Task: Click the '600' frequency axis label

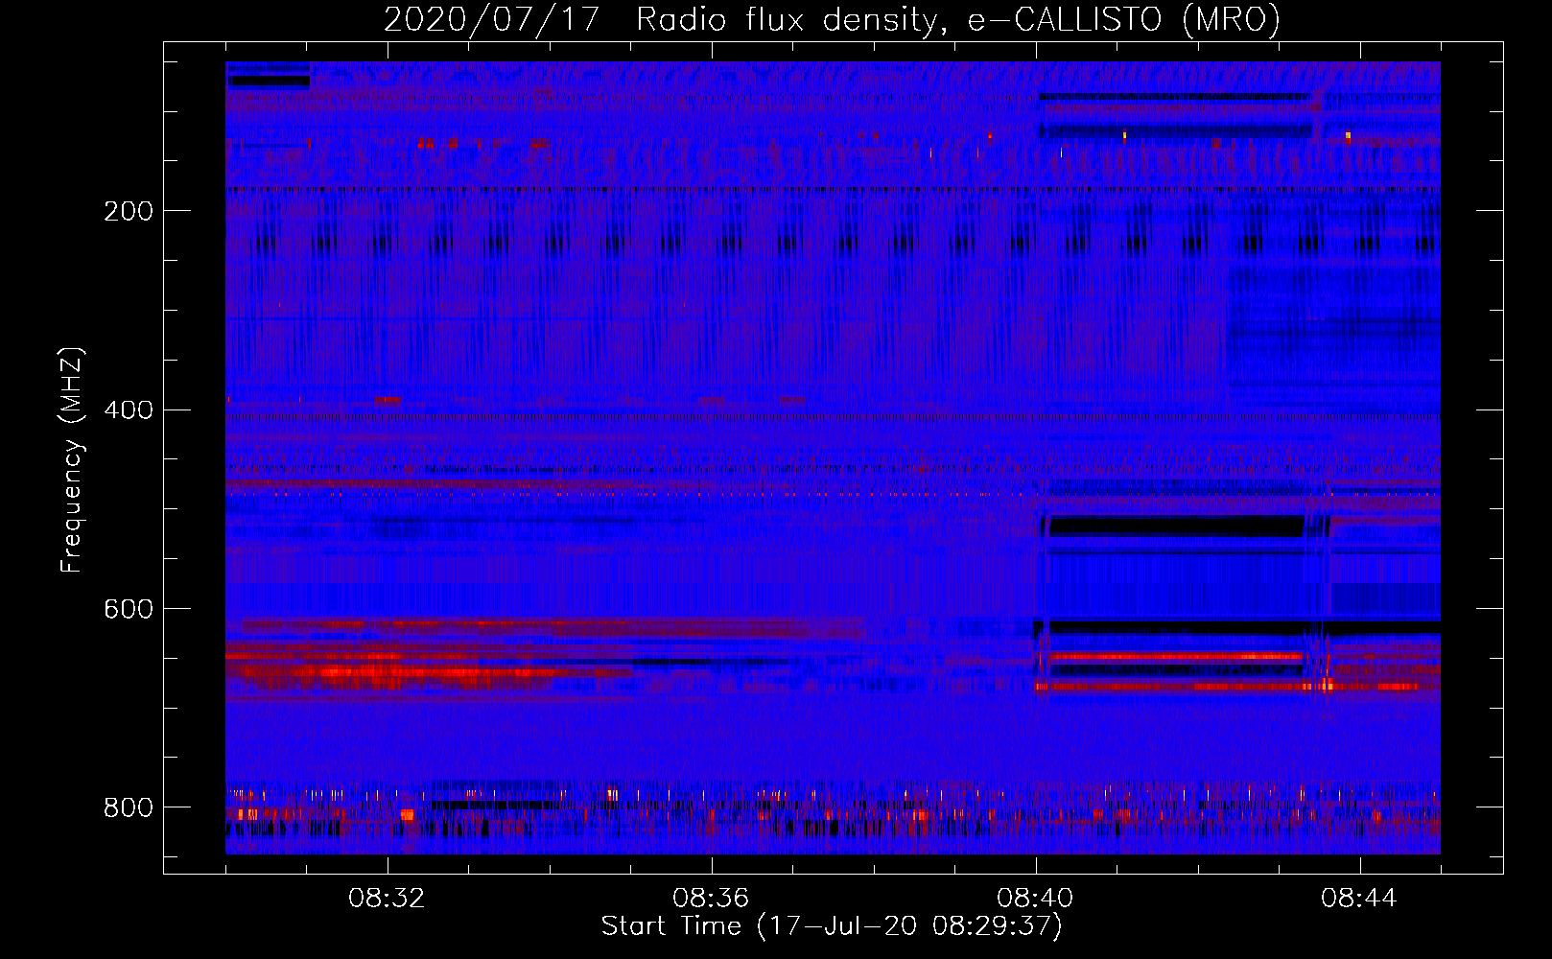Action: [x=129, y=610]
